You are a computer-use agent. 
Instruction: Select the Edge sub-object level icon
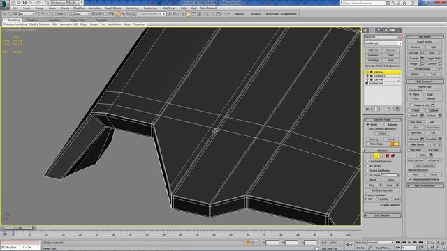tap(376, 155)
